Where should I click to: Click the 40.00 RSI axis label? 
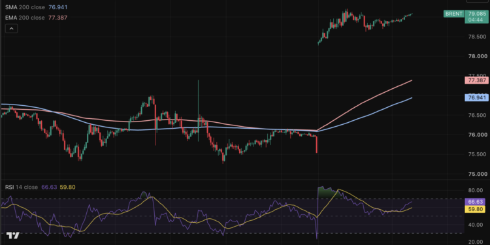pyautogui.click(x=476, y=224)
